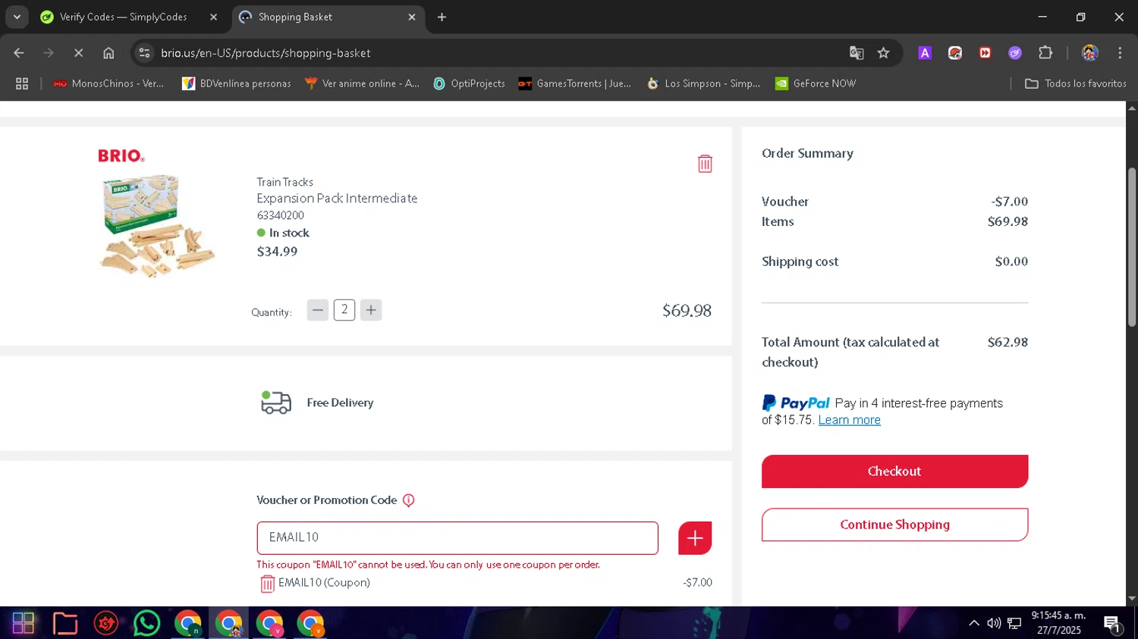1138x639 pixels.
Task: Open the red gear taskbar app
Action: [x=106, y=623]
